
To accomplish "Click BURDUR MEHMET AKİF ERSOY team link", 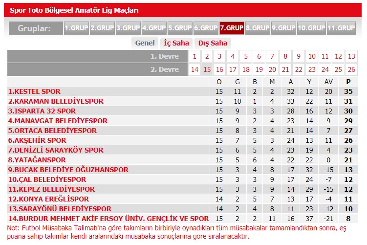I will pyautogui.click(x=107, y=219).
